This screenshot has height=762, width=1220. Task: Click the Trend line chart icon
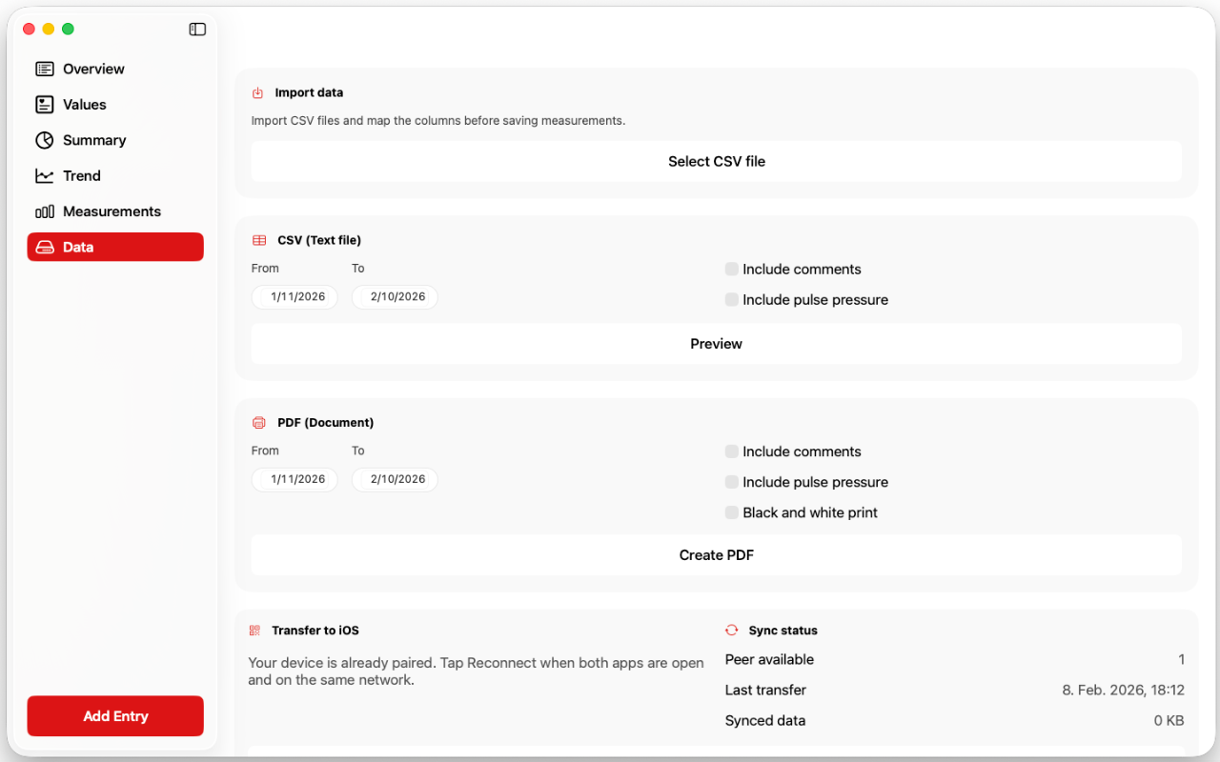click(x=45, y=176)
